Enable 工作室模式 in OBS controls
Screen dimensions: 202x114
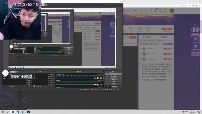click(x=114, y=79)
